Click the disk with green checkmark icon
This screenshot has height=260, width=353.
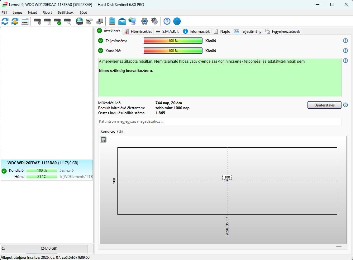point(57,22)
